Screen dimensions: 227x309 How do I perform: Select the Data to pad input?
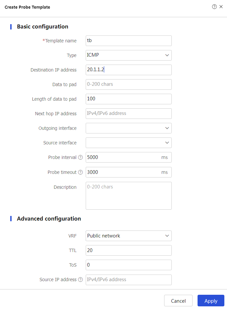pos(129,84)
